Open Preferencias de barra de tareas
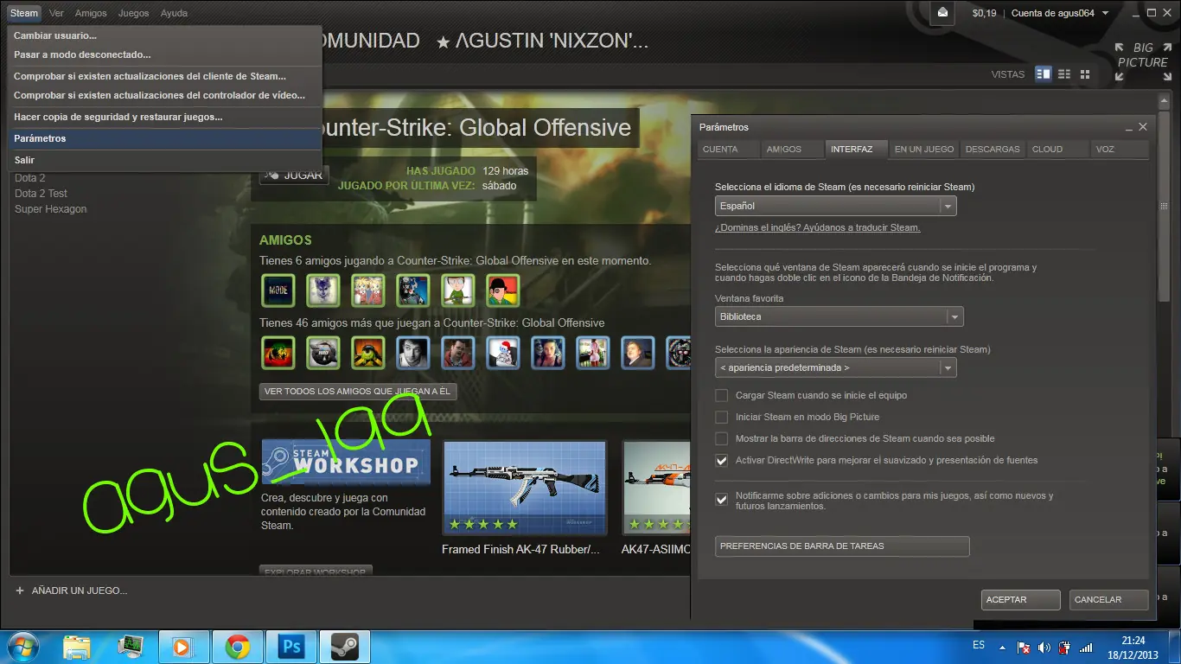1181x664 pixels. click(842, 546)
